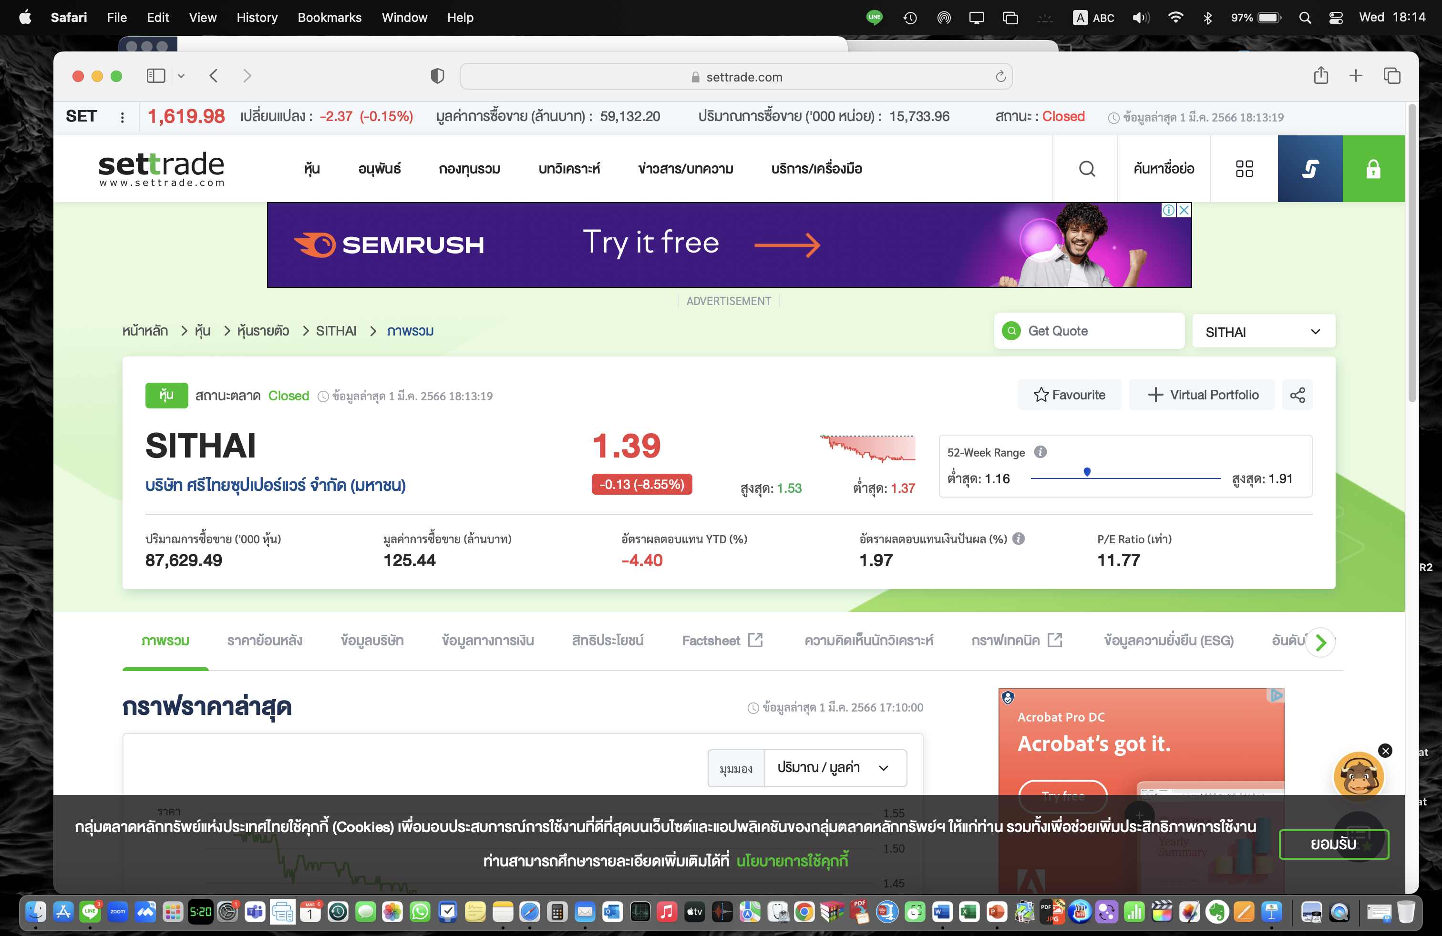Open the Trash in the Dock
The width and height of the screenshot is (1442, 936).
click(x=1406, y=912)
